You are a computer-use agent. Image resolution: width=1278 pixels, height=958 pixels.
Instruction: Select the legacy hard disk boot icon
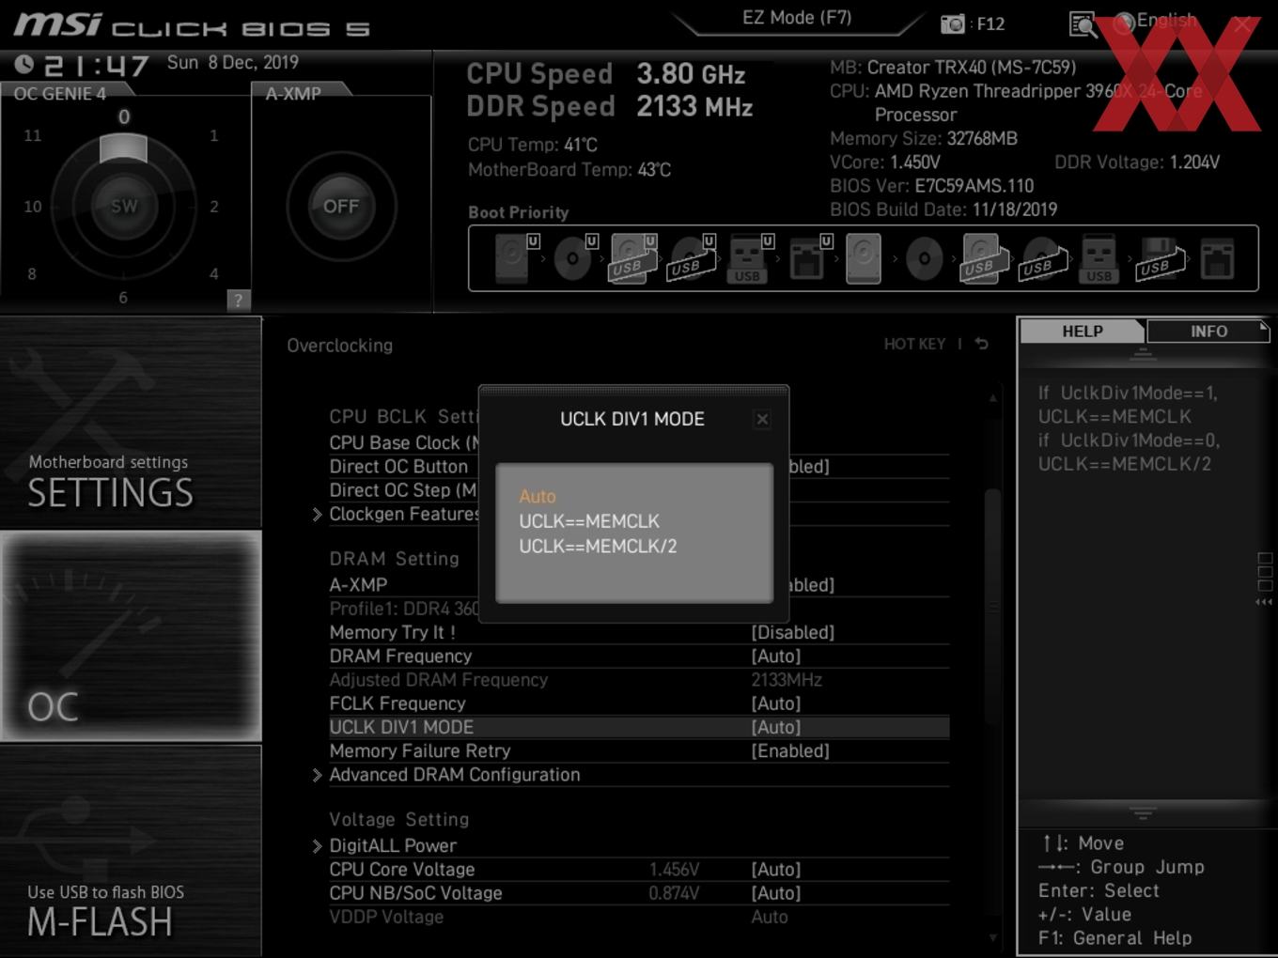pyautogui.click(x=864, y=258)
